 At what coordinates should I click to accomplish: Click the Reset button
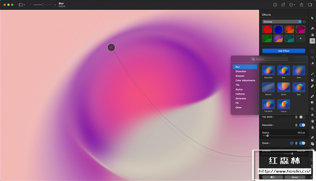pos(295,177)
